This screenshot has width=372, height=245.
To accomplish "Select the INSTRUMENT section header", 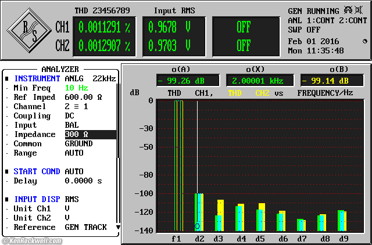I will [x=37, y=78].
